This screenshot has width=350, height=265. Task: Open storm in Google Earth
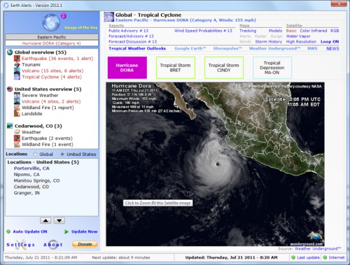point(190,49)
